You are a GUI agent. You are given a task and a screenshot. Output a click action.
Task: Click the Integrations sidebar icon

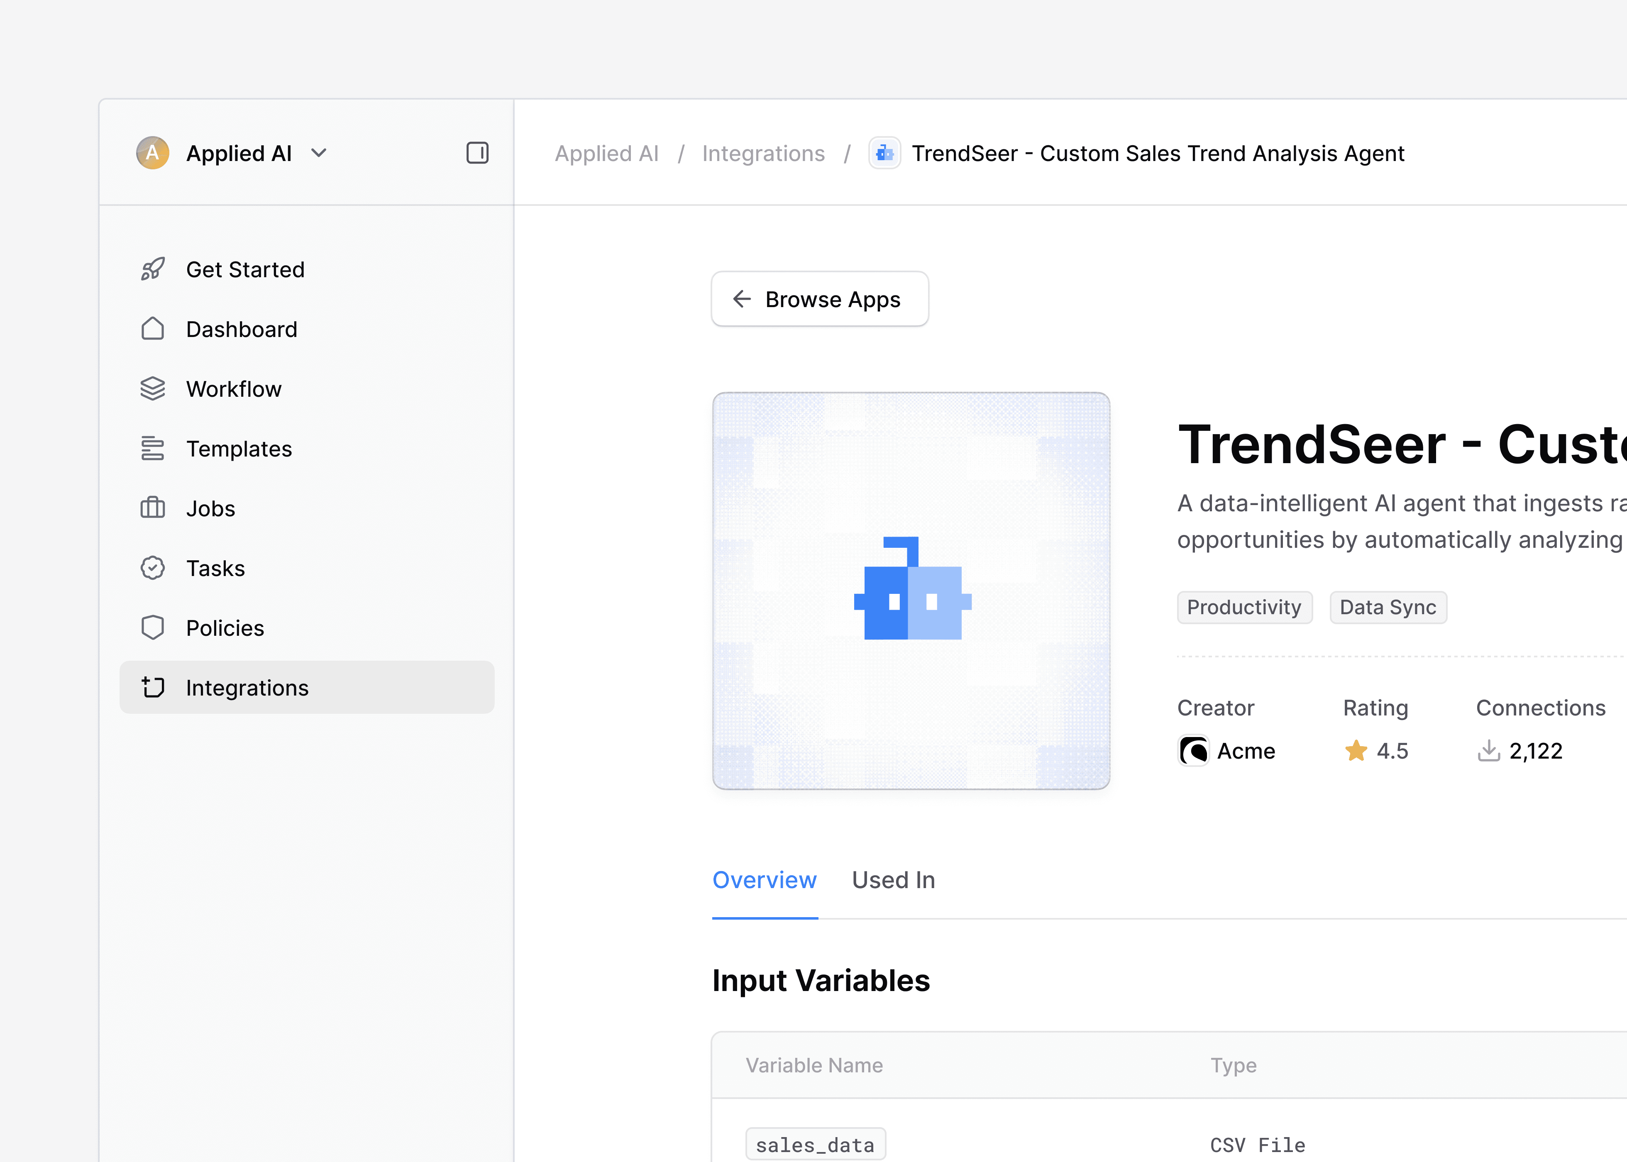152,688
